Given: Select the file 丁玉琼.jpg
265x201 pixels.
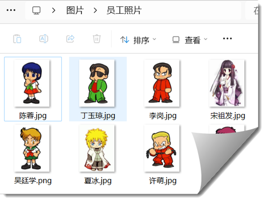Looking at the screenshot, I should (x=98, y=89).
